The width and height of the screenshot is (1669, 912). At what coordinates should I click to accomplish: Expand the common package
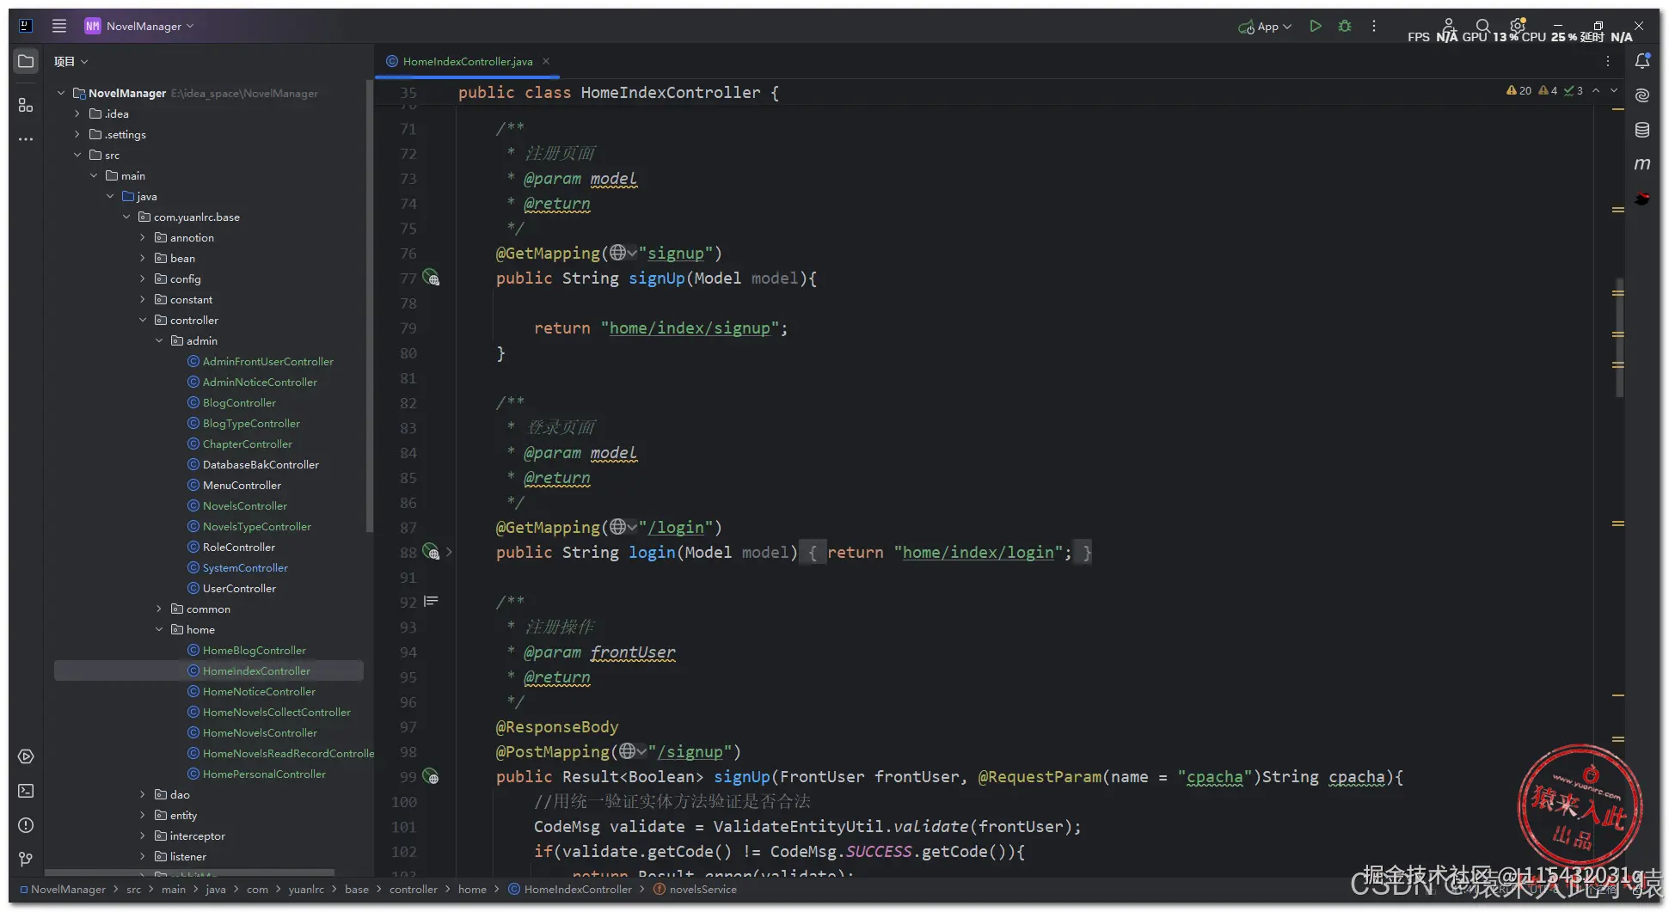tap(159, 609)
